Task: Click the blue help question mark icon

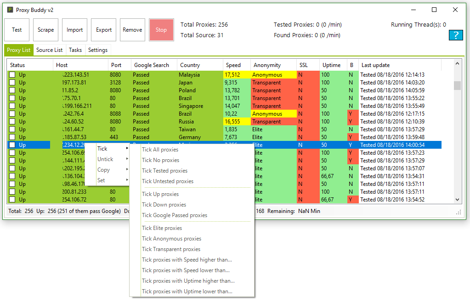Action: 455,35
